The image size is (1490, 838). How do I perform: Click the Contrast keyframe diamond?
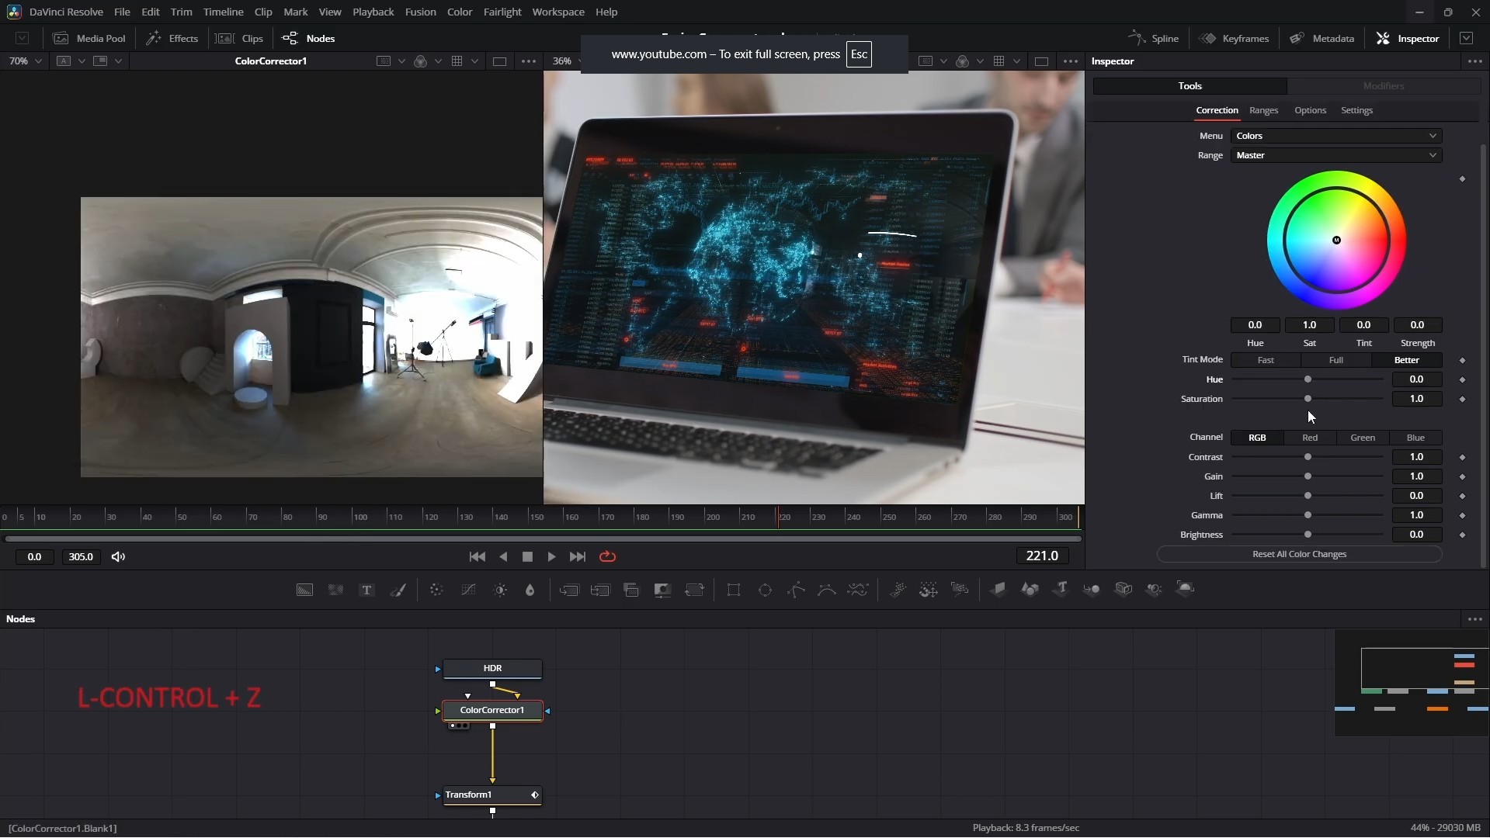(1462, 458)
